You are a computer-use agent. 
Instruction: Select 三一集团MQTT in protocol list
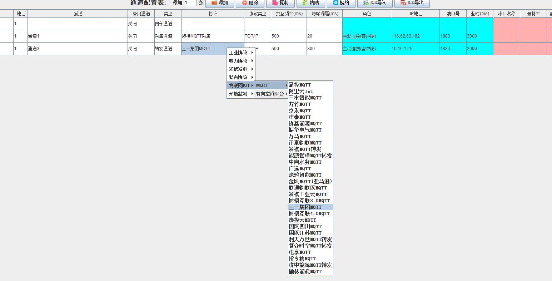(310, 207)
